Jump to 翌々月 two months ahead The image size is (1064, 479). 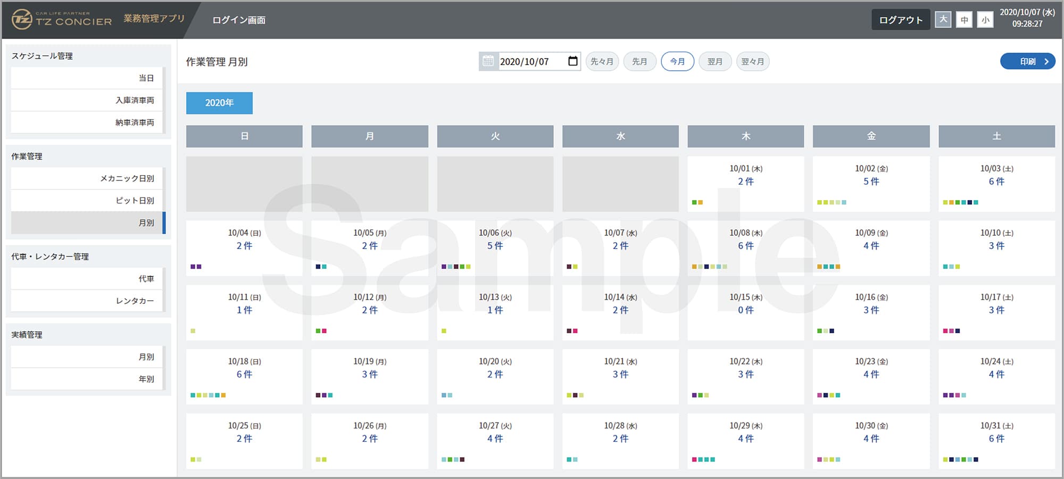pyautogui.click(x=753, y=61)
